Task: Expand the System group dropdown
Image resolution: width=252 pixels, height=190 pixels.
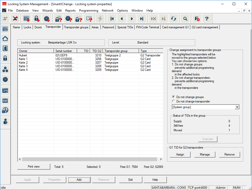Action: pos(237,107)
